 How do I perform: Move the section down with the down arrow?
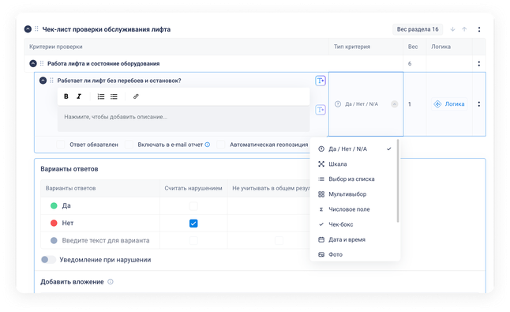[452, 29]
